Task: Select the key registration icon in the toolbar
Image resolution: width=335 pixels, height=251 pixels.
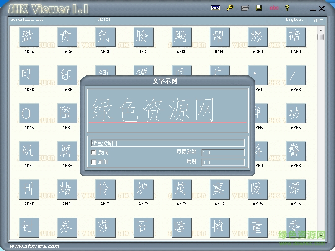Action: (x=230, y=8)
